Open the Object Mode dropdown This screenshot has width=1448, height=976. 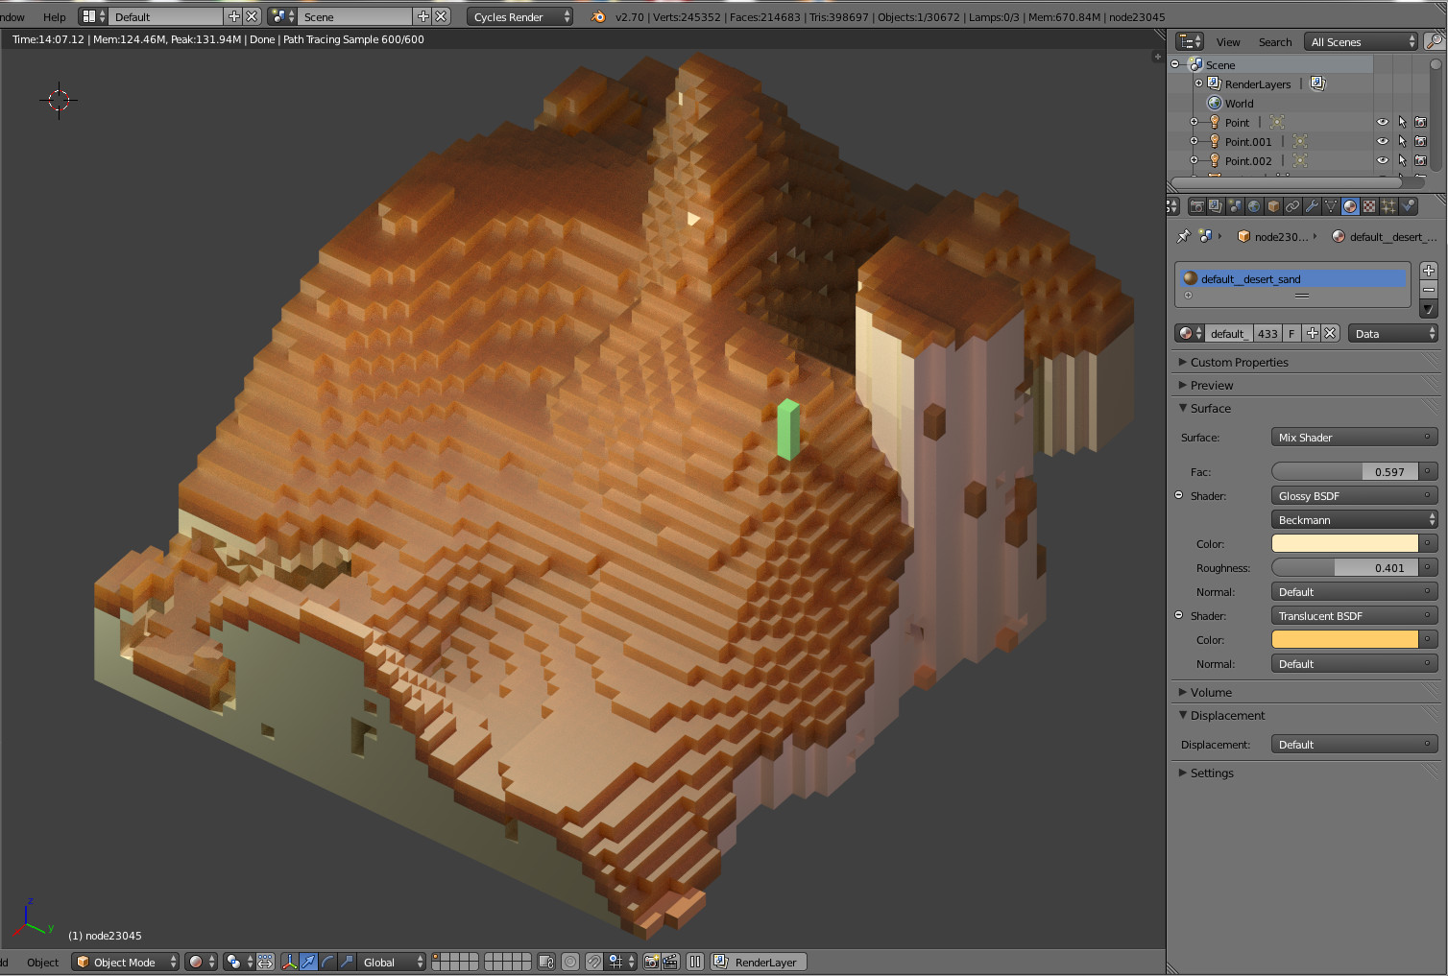click(126, 962)
